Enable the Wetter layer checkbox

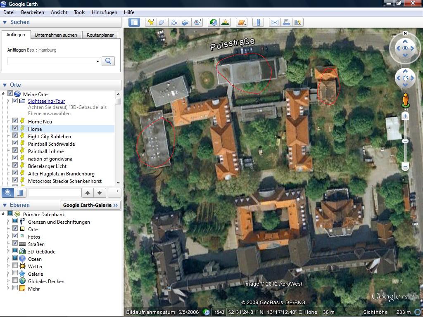tap(15, 265)
